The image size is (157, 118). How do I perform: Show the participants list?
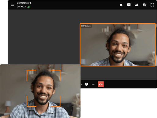click(137, 5)
